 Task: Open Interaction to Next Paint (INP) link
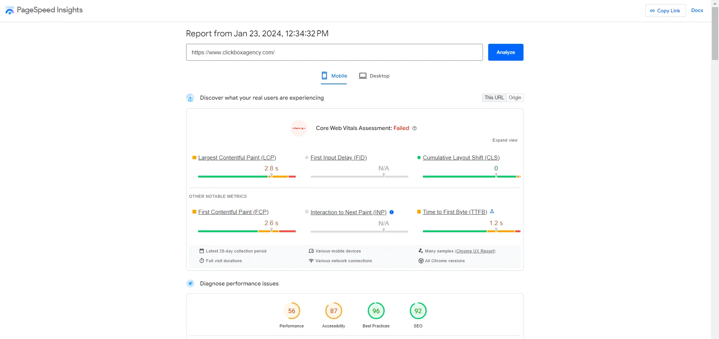coord(348,212)
